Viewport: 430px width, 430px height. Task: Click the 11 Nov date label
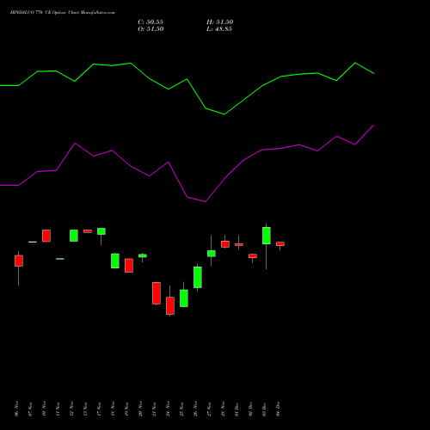point(58,408)
